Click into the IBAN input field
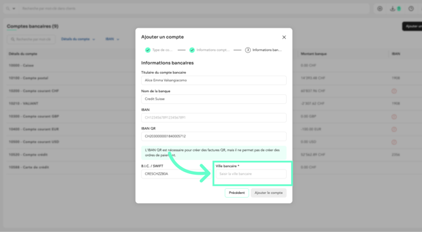This screenshot has width=422, height=232. (214, 118)
